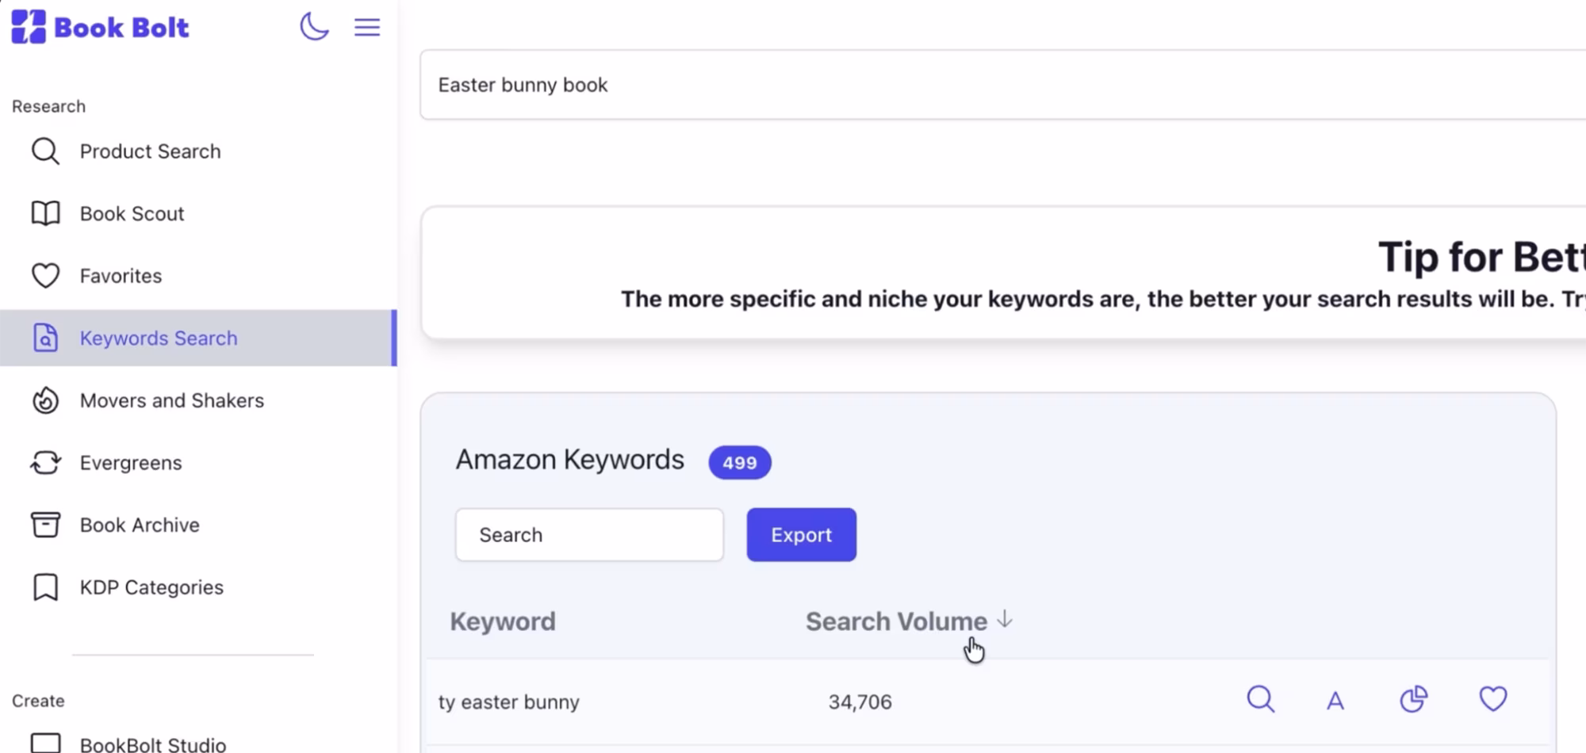Click inside the Amazon Keywords search field
The height and width of the screenshot is (753, 1586).
[x=588, y=534]
